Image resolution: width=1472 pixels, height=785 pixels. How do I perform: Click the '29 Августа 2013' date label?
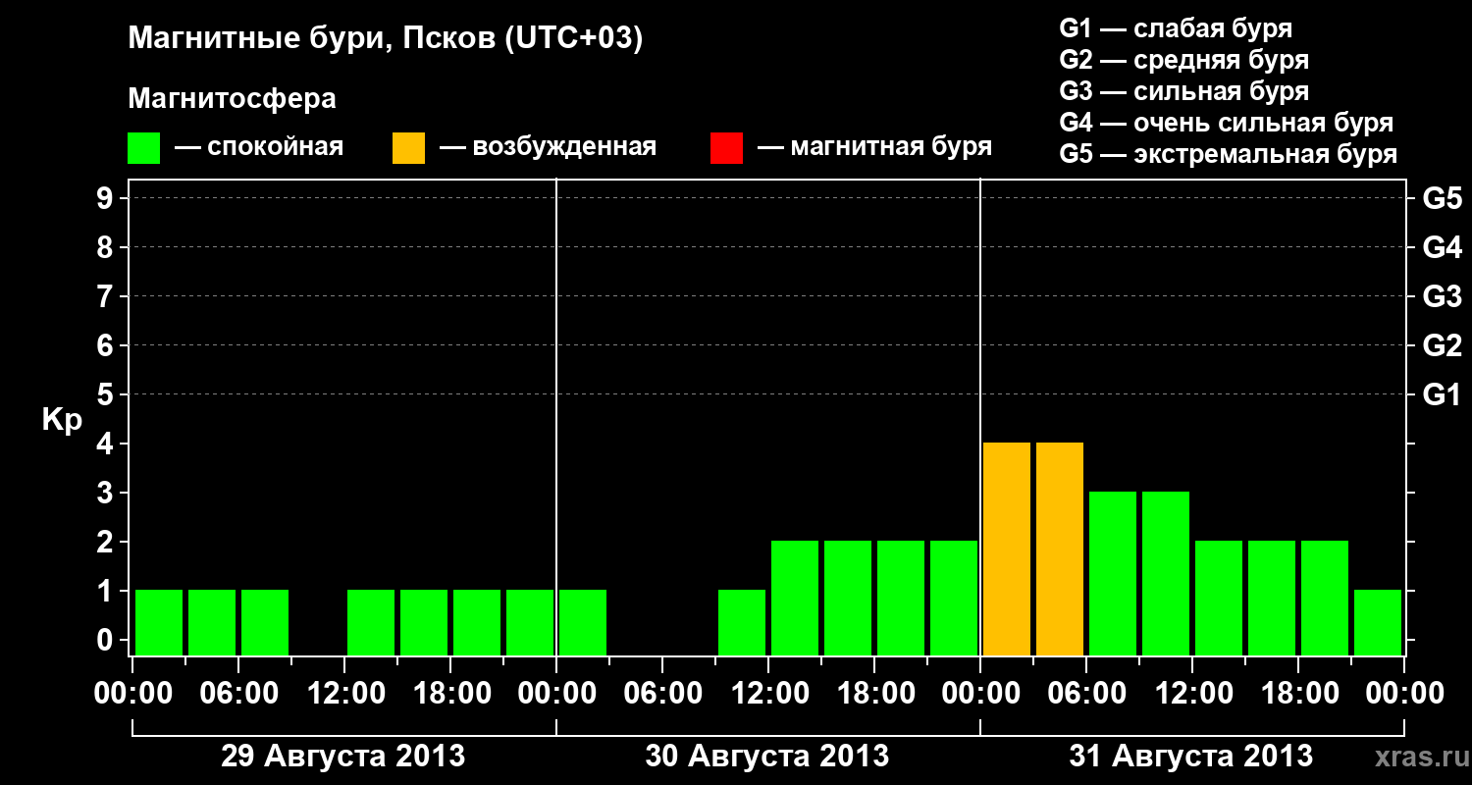[x=343, y=757]
